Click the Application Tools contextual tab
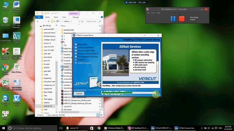This screenshot has width=234, height=131. (74, 13)
